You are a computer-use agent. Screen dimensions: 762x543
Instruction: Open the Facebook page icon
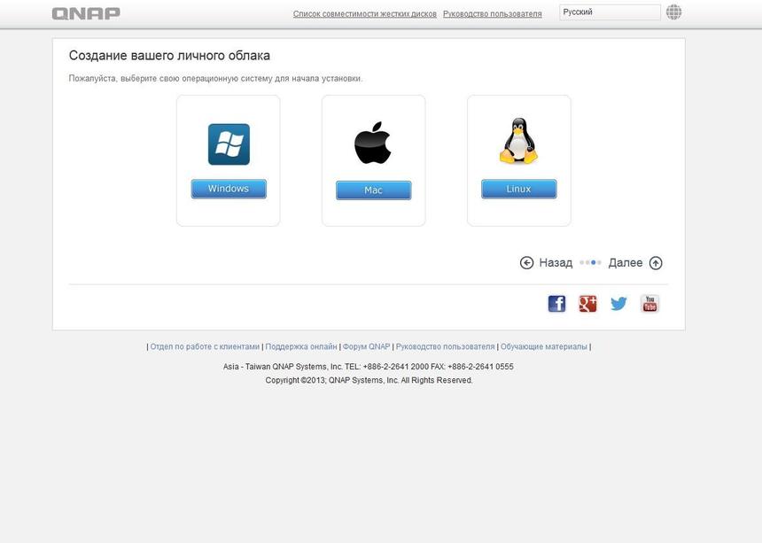tap(557, 304)
